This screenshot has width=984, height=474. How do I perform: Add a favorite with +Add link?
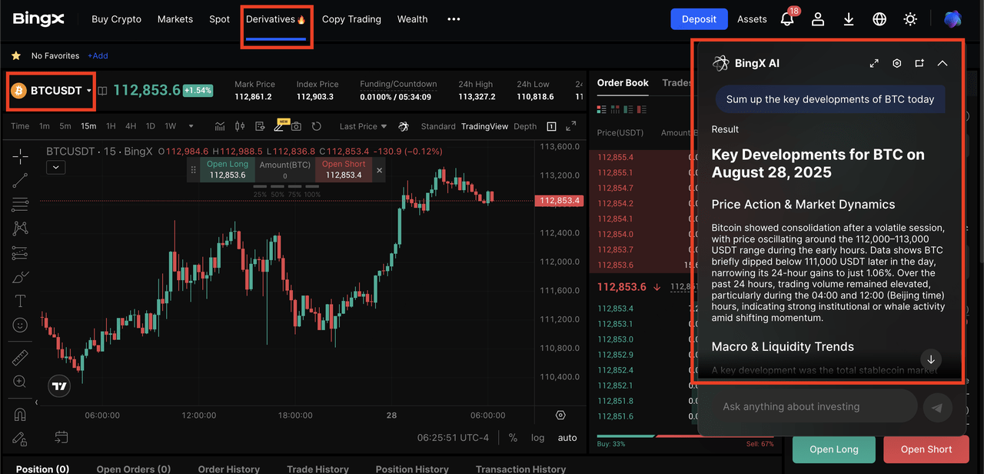(98, 55)
